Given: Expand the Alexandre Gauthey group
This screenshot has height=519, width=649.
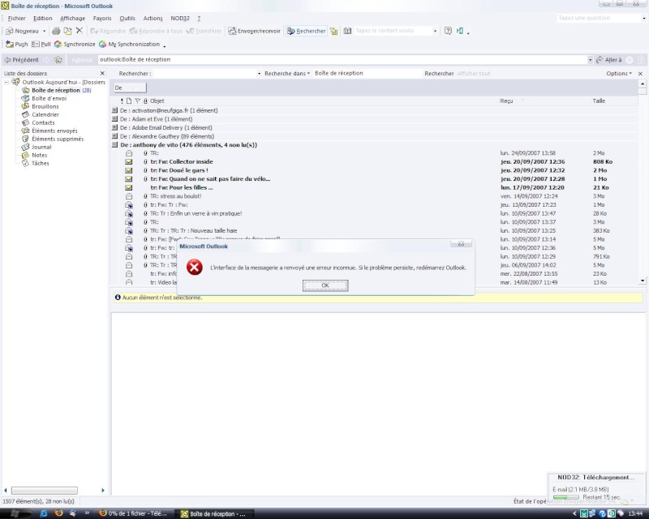Looking at the screenshot, I should coord(114,136).
